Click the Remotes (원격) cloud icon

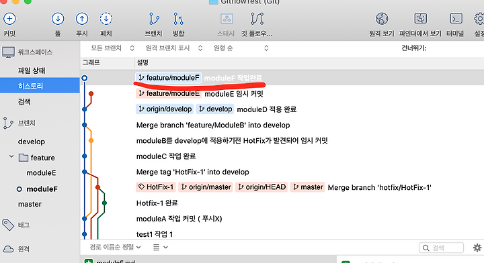pyautogui.click(x=8, y=249)
